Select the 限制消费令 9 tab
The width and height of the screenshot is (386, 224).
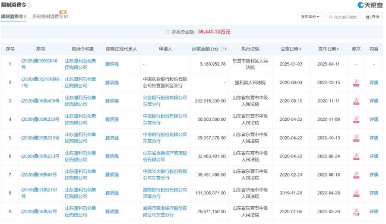[x=14, y=17]
